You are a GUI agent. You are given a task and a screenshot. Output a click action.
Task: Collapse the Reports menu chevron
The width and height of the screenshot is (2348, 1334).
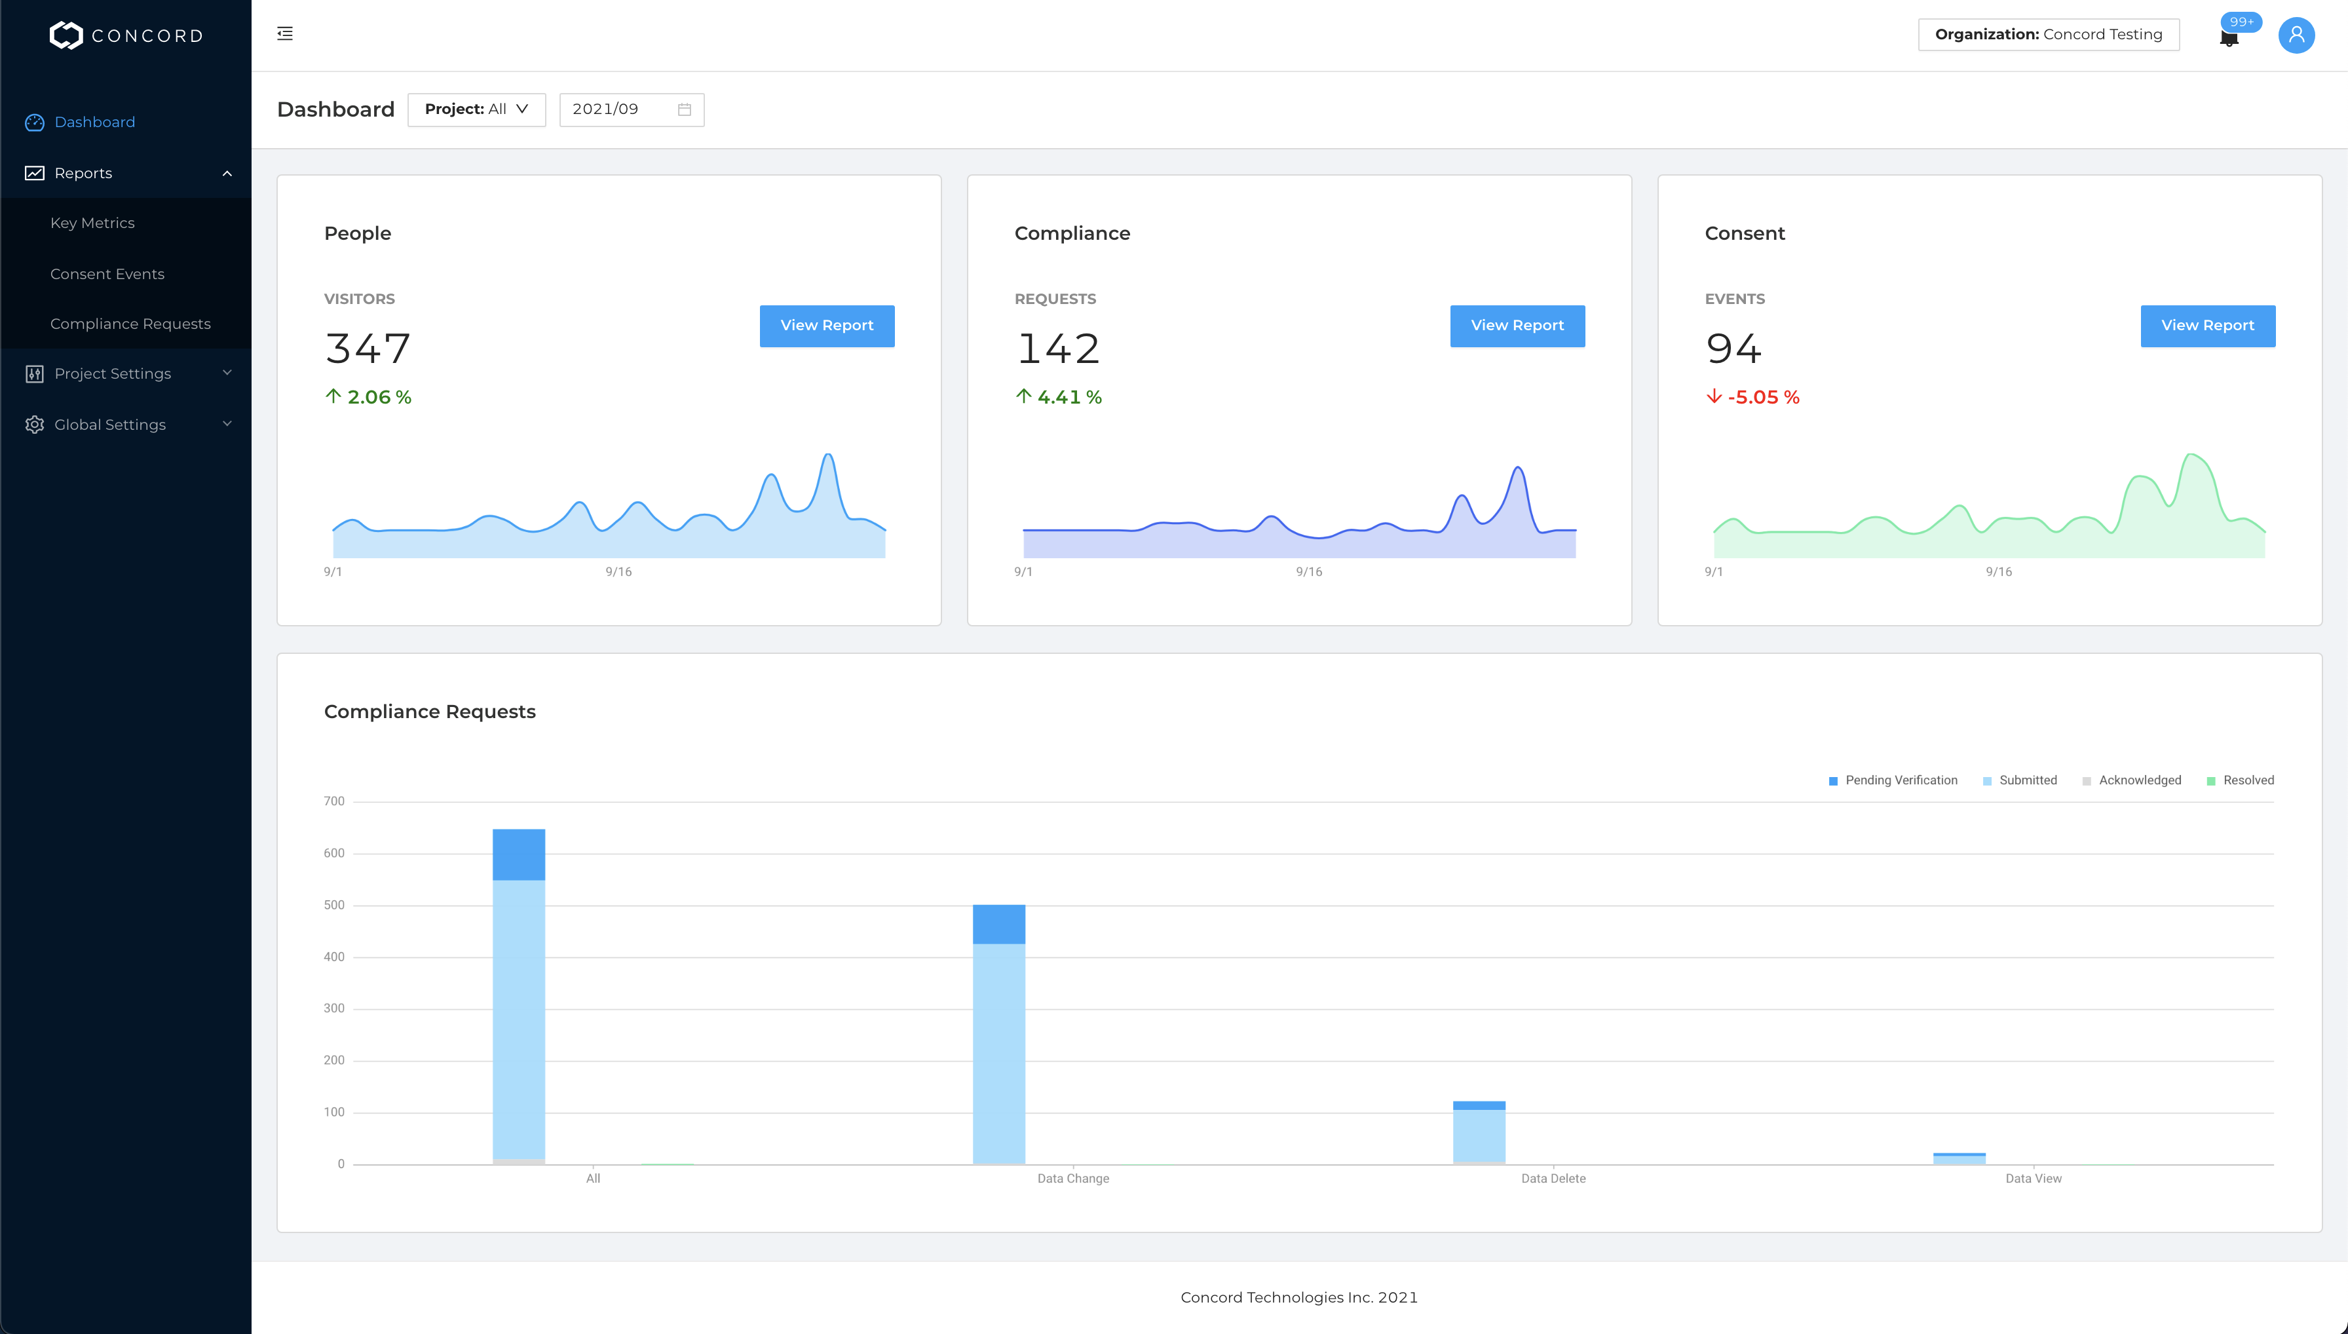(x=227, y=173)
